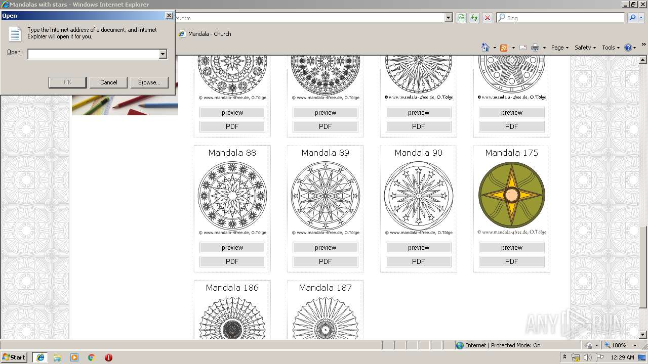
Task: Show hidden system tray icons
Action: click(x=565, y=357)
